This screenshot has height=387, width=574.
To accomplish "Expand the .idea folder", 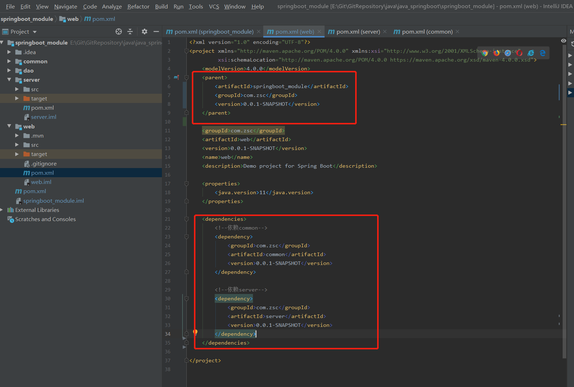I will 9,52.
